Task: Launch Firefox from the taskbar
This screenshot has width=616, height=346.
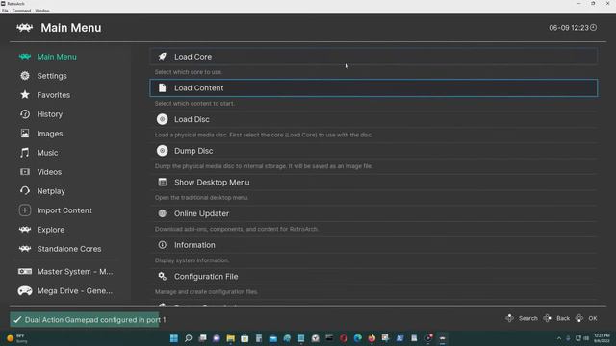Action: [372, 338]
